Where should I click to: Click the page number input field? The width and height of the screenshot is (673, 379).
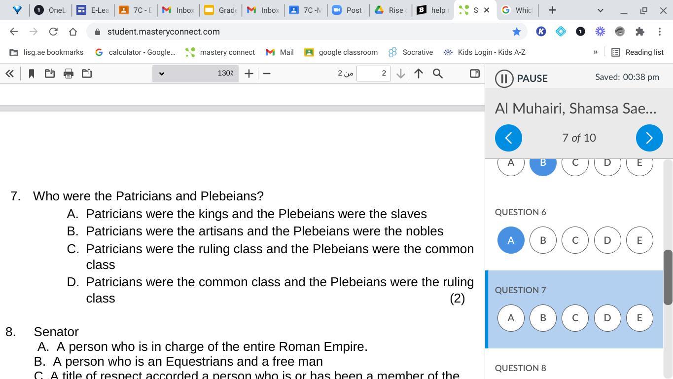tap(373, 74)
